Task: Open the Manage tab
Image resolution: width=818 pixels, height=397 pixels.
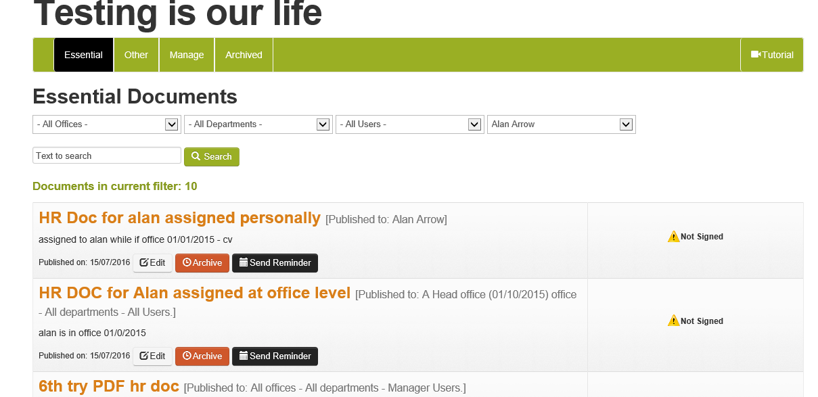Action: click(x=187, y=55)
